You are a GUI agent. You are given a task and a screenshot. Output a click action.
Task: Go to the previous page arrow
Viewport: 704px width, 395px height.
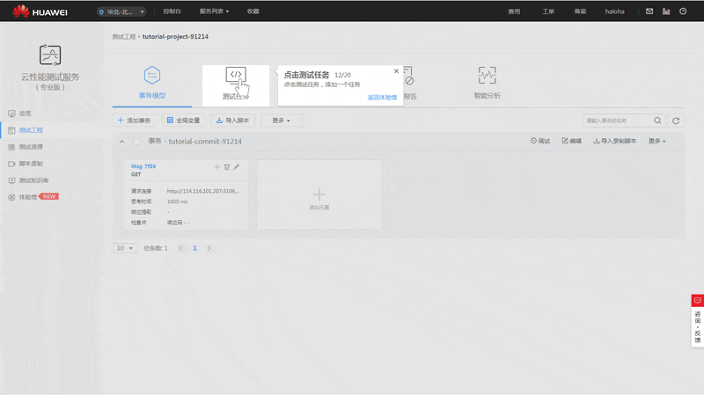(x=180, y=248)
